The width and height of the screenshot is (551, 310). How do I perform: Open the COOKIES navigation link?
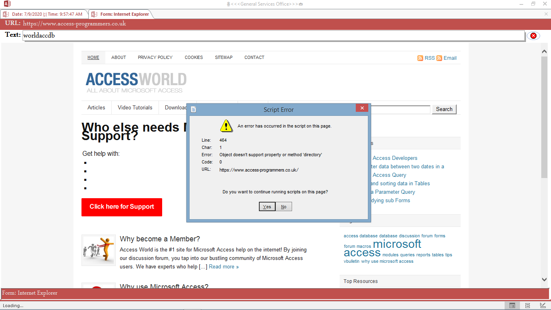(194, 57)
